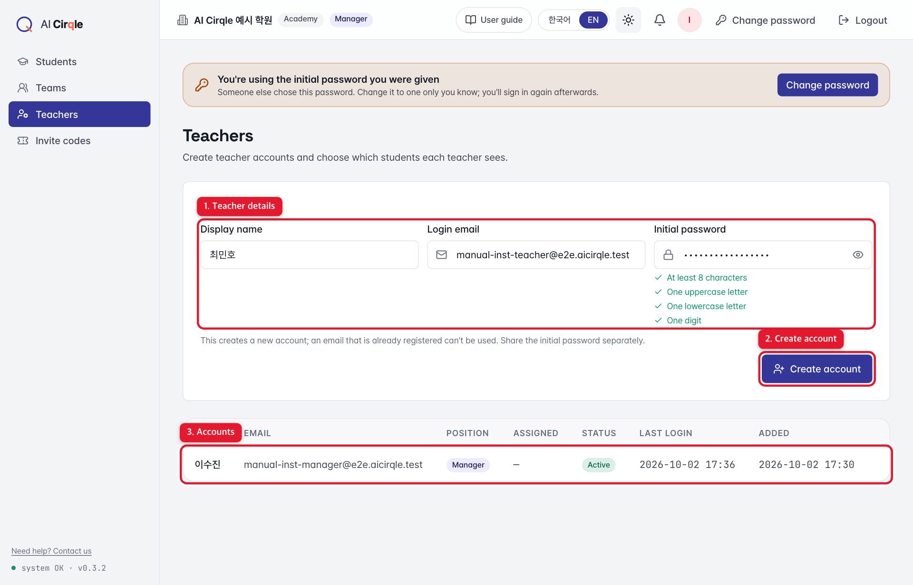
Task: Open notifications bell
Action: (660, 20)
